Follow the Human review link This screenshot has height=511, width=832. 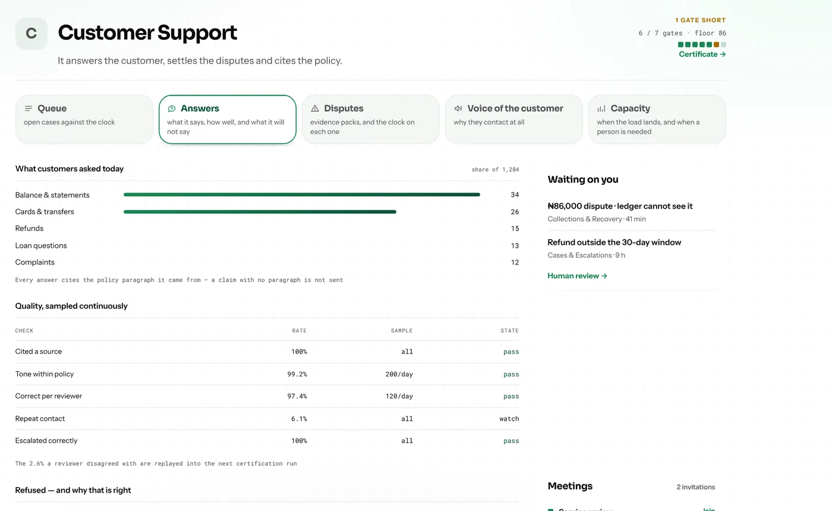click(577, 276)
